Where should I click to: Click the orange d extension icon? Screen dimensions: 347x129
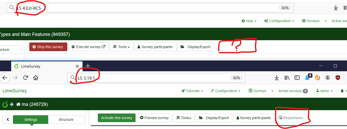point(317,78)
